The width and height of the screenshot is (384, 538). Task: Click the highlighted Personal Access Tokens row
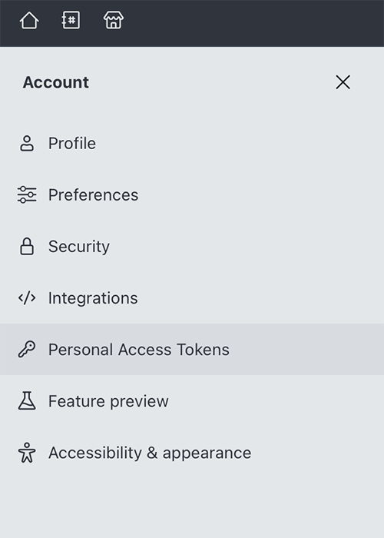pyautogui.click(x=192, y=349)
